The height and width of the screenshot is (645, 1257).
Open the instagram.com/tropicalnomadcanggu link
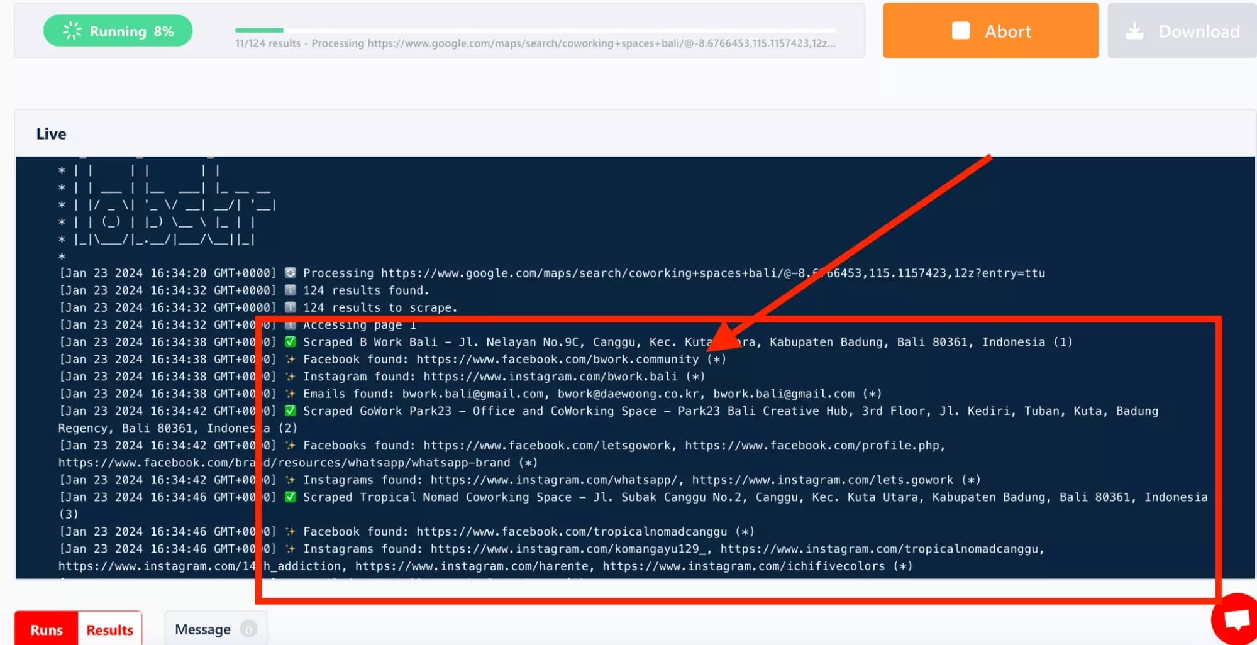(882, 548)
